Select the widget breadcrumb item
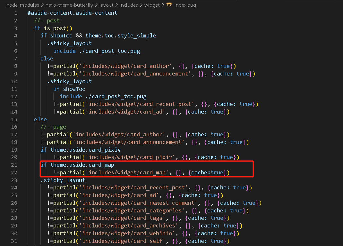The height and width of the screenshot is (246, 343). pos(152,5)
